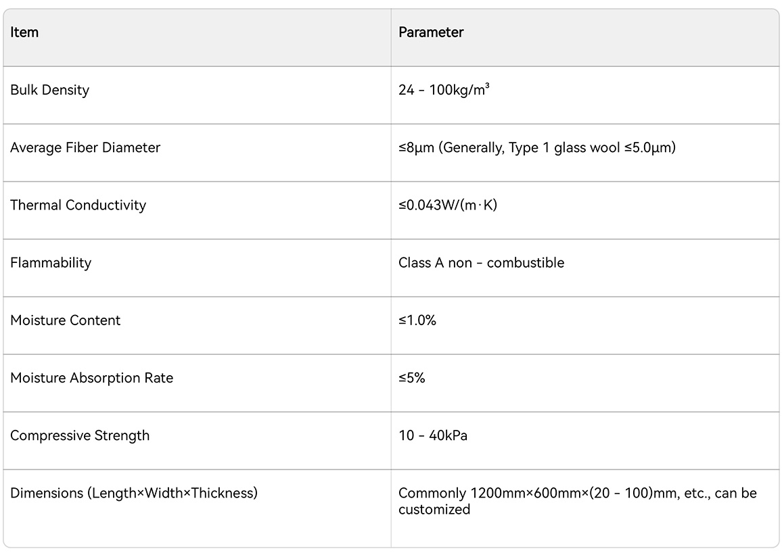Click the Dimensions (Length×Width×Thickness) label
Viewport: 782px width, 557px height.
[134, 493]
